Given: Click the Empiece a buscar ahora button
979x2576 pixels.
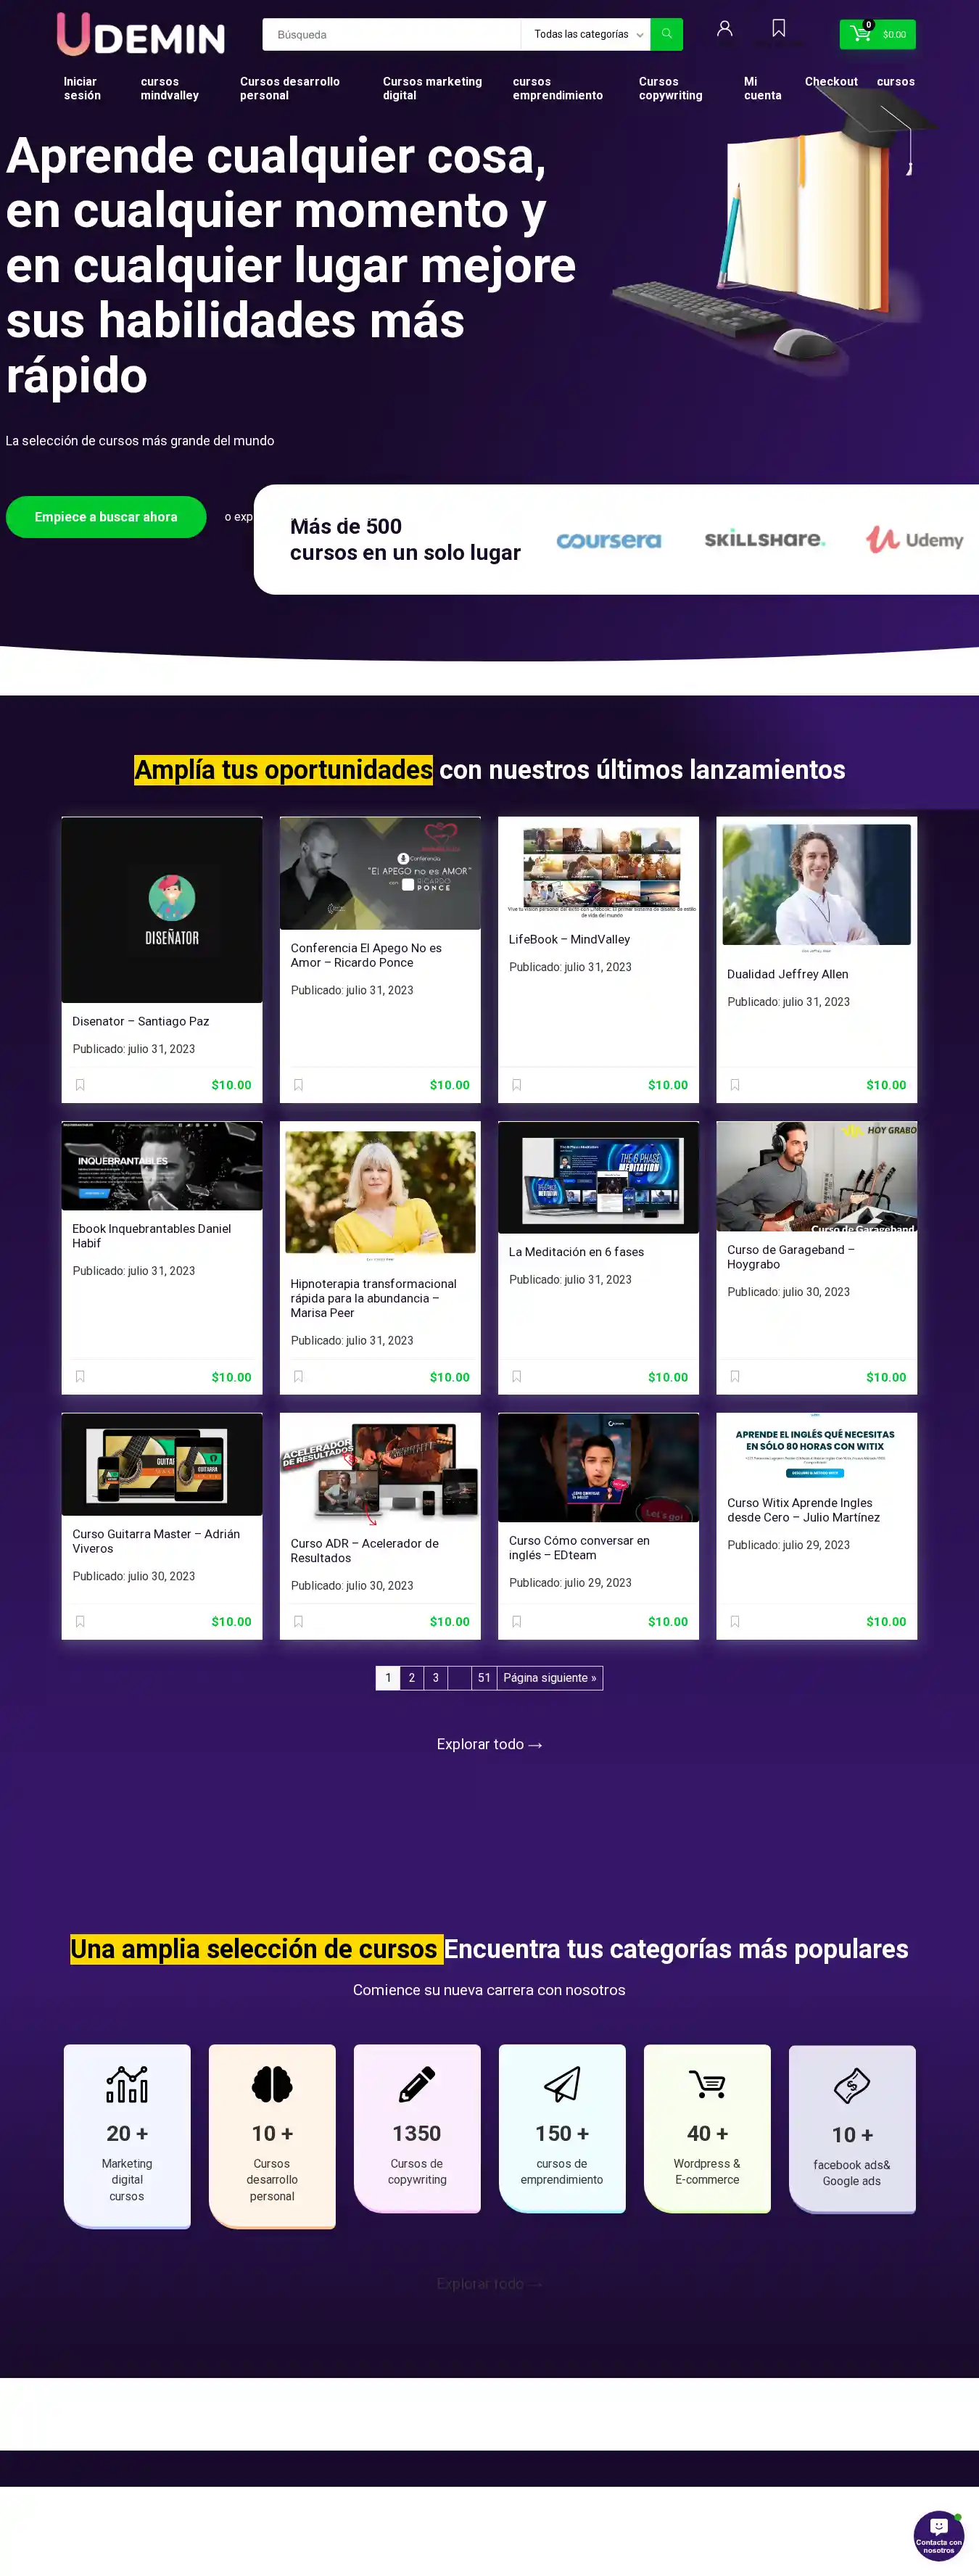Looking at the screenshot, I should tap(106, 517).
